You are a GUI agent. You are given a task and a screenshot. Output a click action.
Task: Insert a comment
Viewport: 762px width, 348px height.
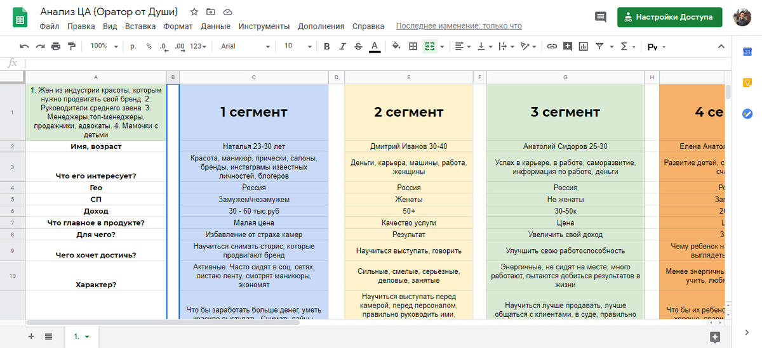pos(568,46)
